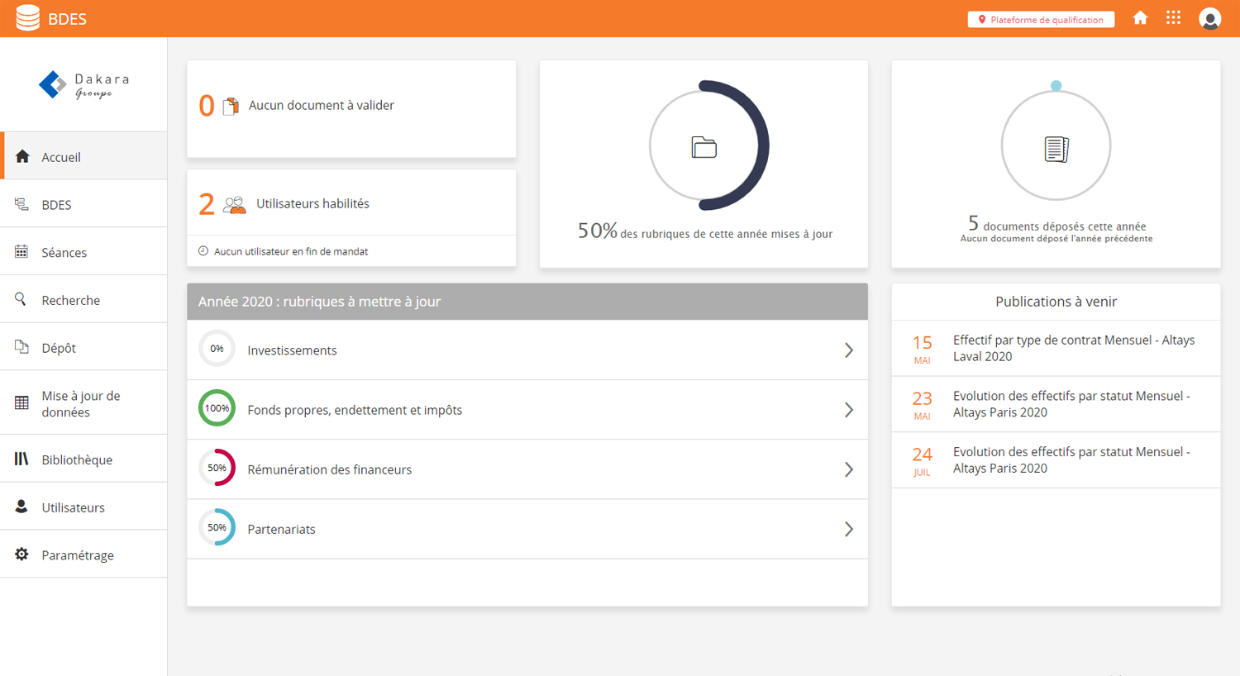
Task: Click Aucun document déposé l'année précédente
Action: [x=1056, y=239]
